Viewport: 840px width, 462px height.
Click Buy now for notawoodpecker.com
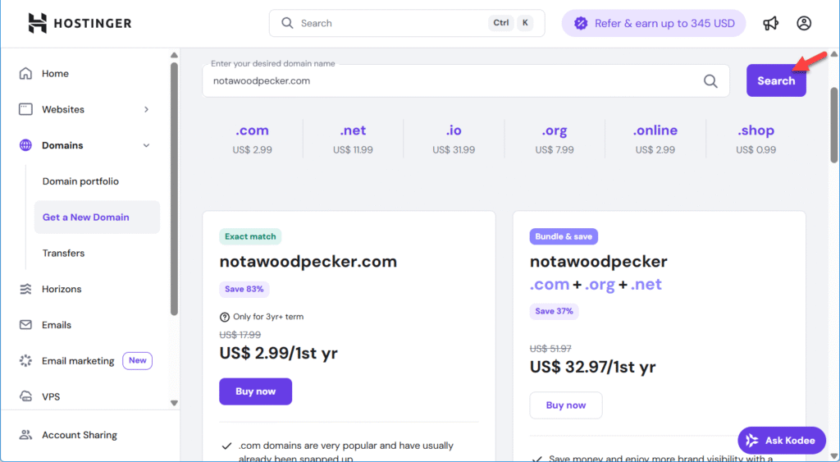click(x=256, y=391)
